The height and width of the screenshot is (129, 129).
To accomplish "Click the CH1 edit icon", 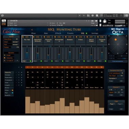I will click(x=23, y=37).
